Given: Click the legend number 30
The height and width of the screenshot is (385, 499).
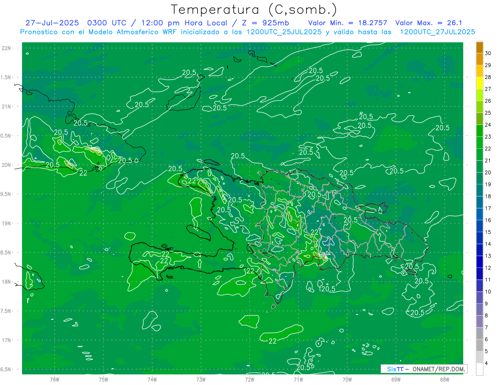Looking at the screenshot, I should (x=488, y=53).
